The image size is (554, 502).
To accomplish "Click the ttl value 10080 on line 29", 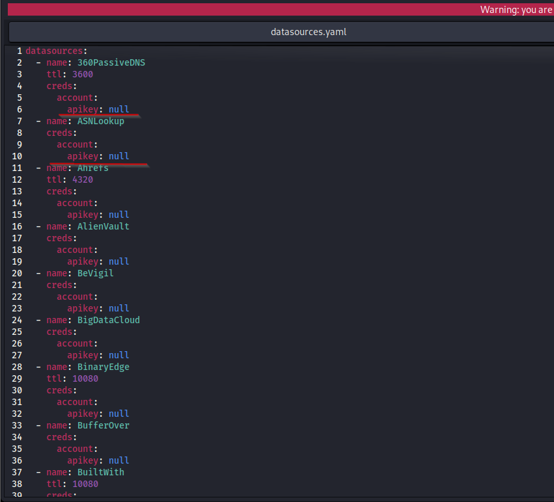I will (85, 378).
